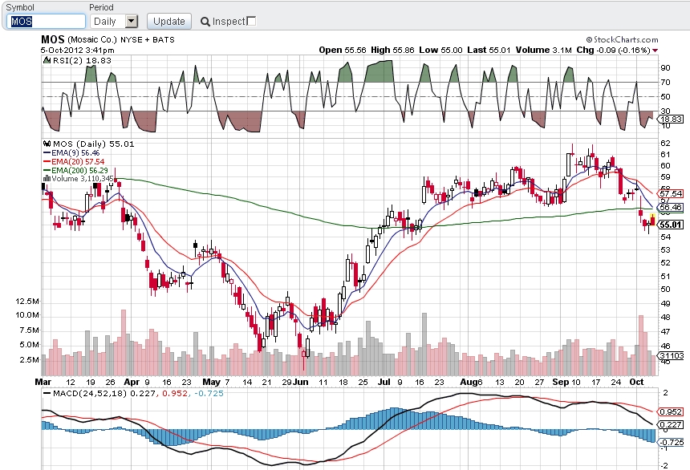
Task: Click the blue EMA(9) legend line swatch
Action: coord(47,153)
